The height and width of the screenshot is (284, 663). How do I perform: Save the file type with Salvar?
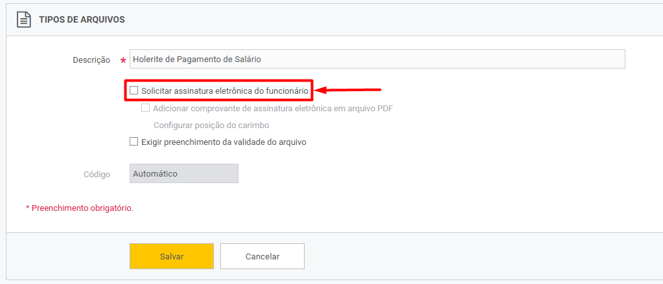(x=172, y=256)
